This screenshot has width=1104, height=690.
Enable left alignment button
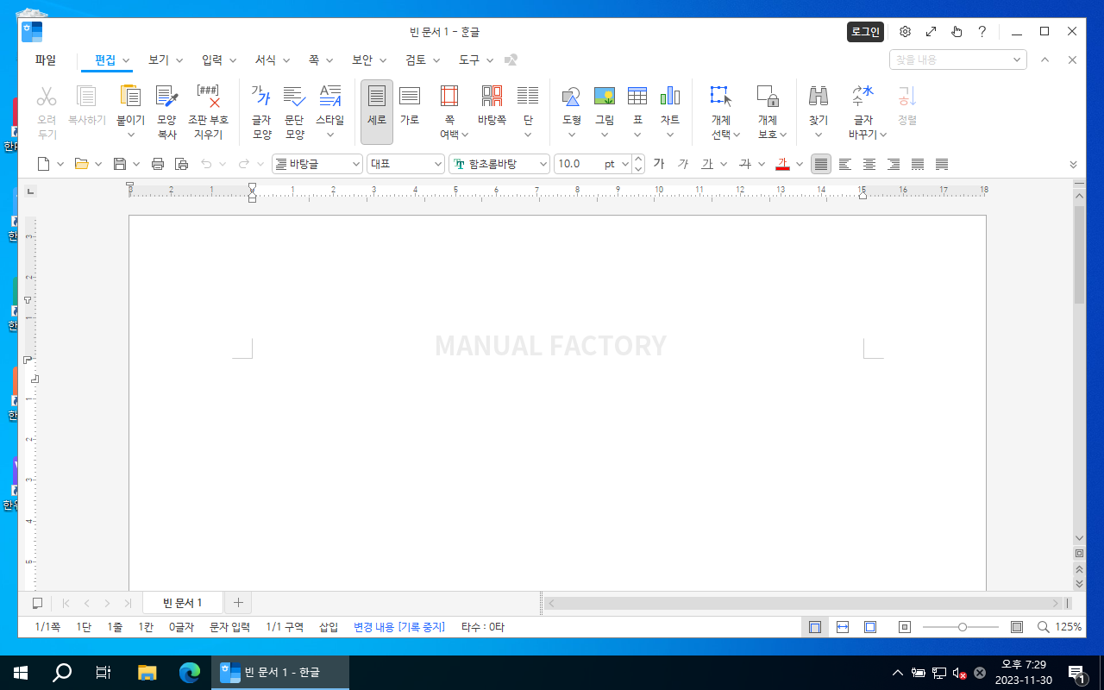click(845, 164)
